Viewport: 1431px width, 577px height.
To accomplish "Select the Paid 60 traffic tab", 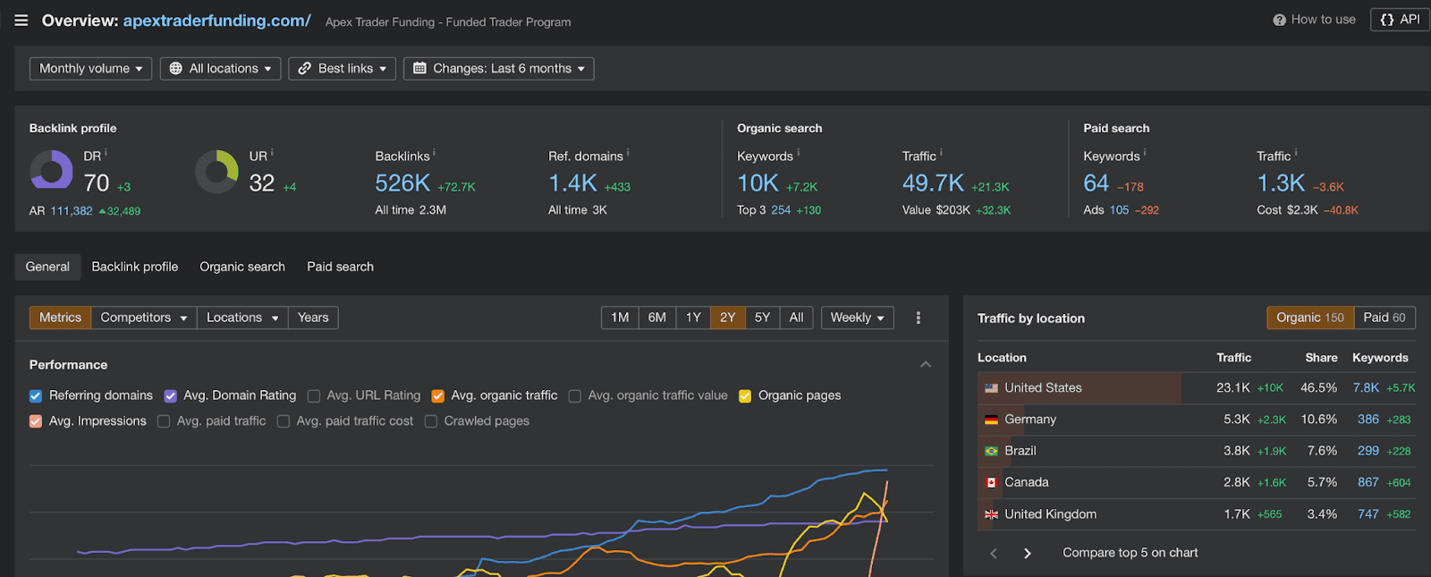I will click(1384, 318).
